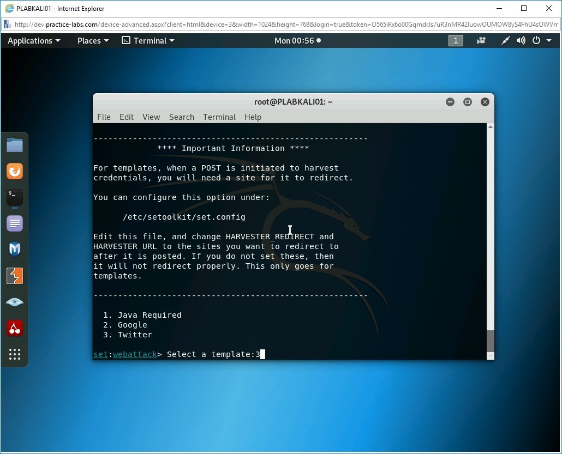Viewport: 562px width, 454px height.
Task: Open the Search menu in terminal
Action: pyautogui.click(x=181, y=117)
